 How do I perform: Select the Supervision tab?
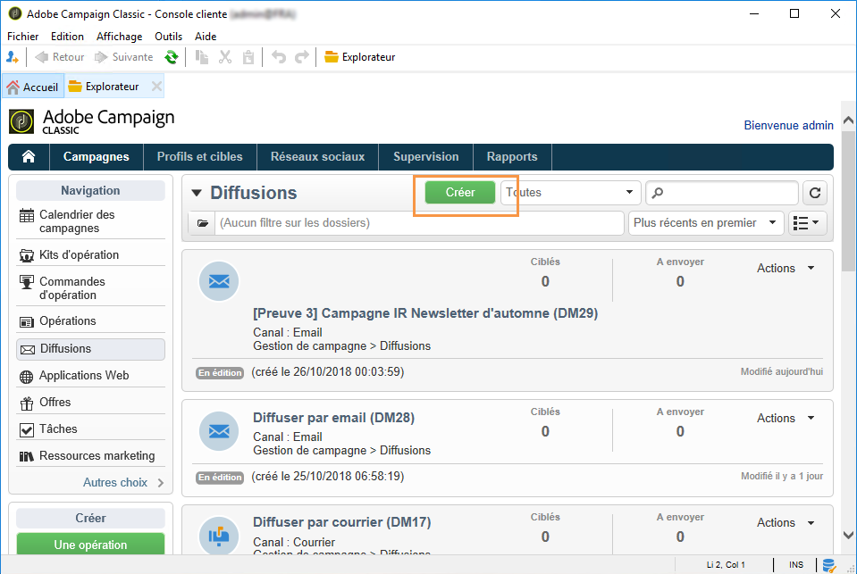click(425, 157)
